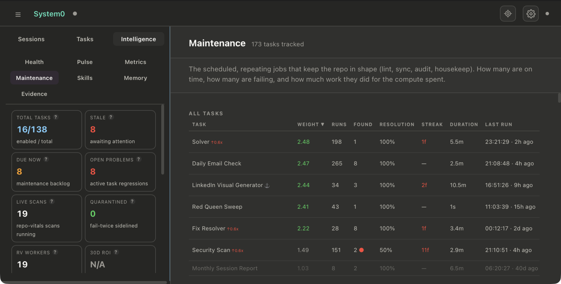561x284 pixels.
Task: Click the sidebar vertical scrollbar
Action: [162, 140]
